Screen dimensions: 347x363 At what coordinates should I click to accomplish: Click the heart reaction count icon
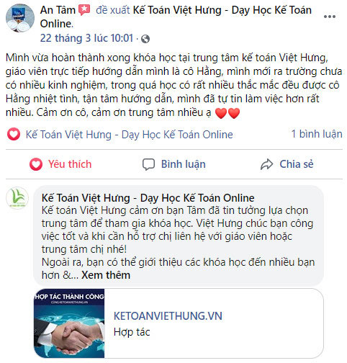14,134
